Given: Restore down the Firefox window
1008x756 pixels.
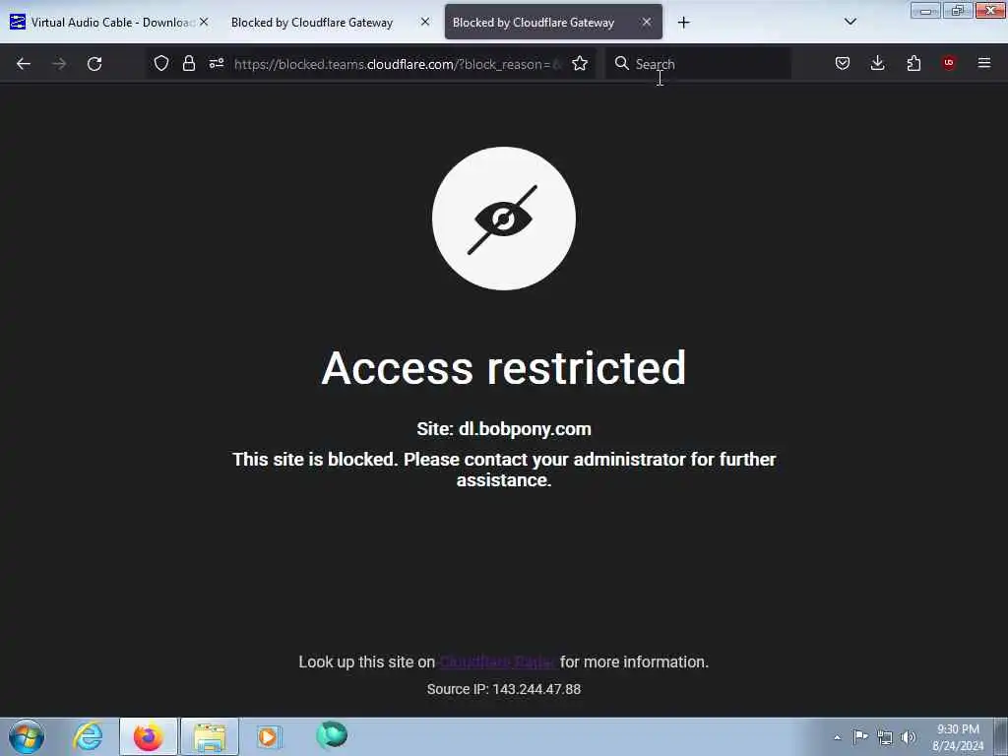Looking at the screenshot, I should [x=958, y=11].
